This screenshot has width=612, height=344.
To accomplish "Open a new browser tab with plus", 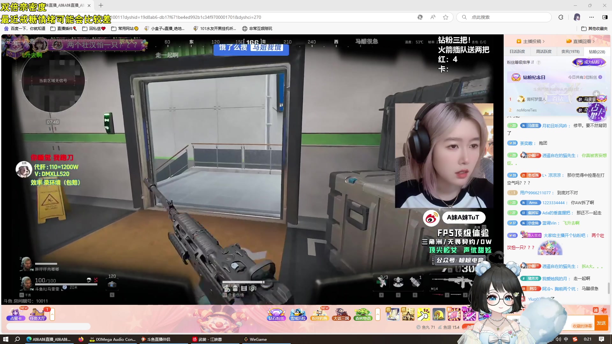I will 101,5.
